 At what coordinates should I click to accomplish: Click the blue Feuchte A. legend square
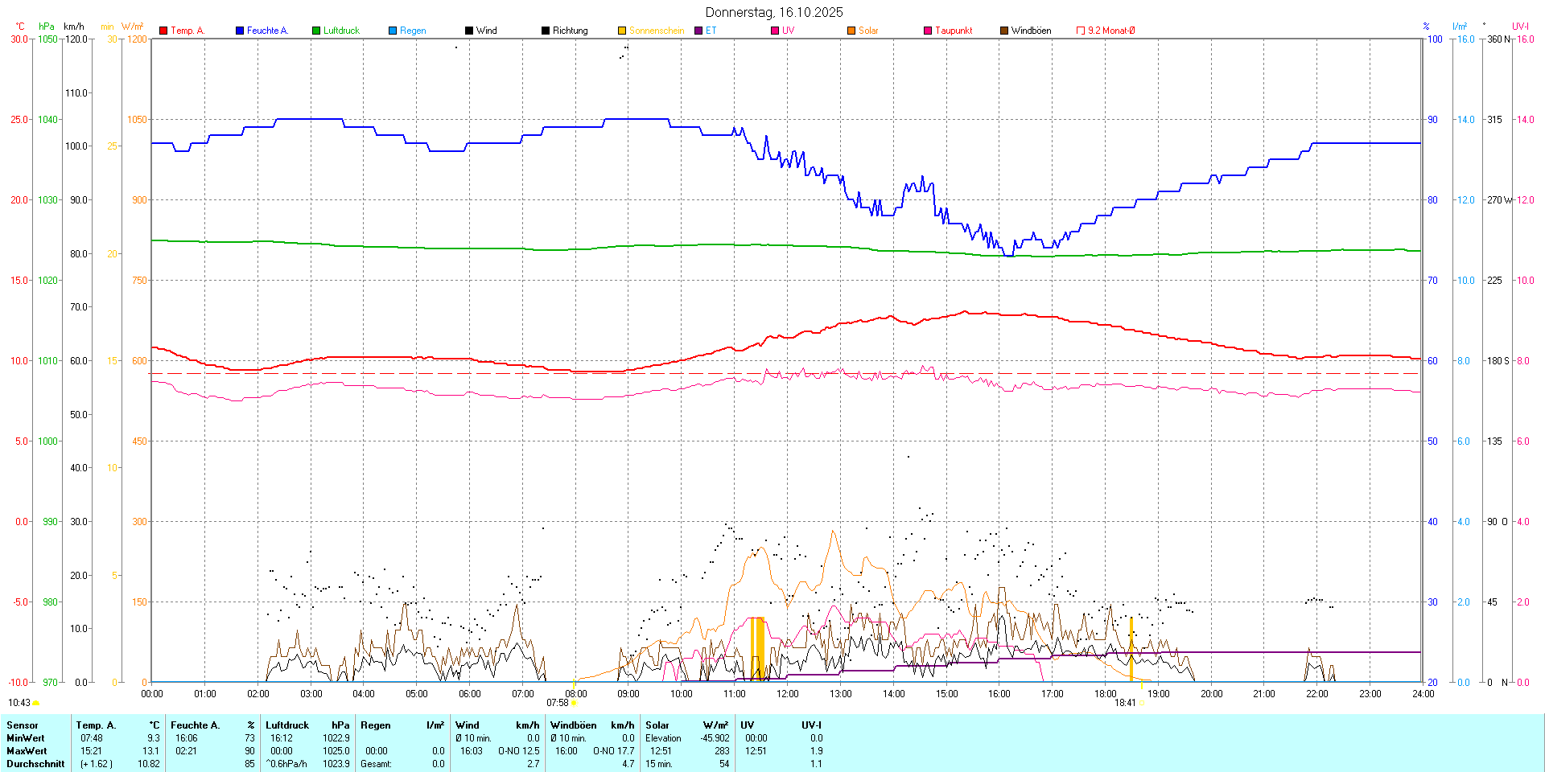tap(240, 31)
